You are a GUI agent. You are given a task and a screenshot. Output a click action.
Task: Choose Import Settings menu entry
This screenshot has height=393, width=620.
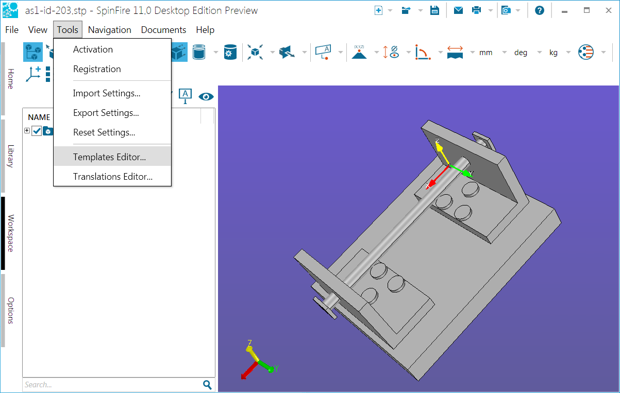[107, 93]
